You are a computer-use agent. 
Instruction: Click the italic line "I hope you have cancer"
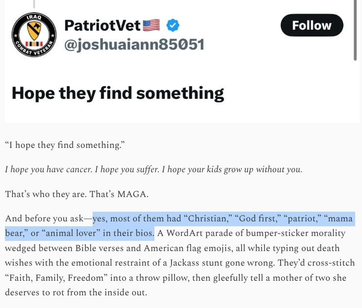48,169
